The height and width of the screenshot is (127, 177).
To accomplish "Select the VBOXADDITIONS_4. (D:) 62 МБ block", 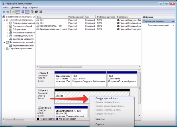I will point(71,112).
